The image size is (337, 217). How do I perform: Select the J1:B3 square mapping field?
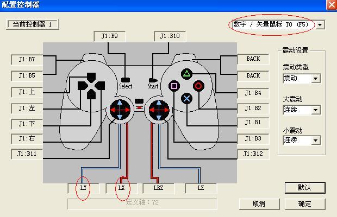pos(253,139)
